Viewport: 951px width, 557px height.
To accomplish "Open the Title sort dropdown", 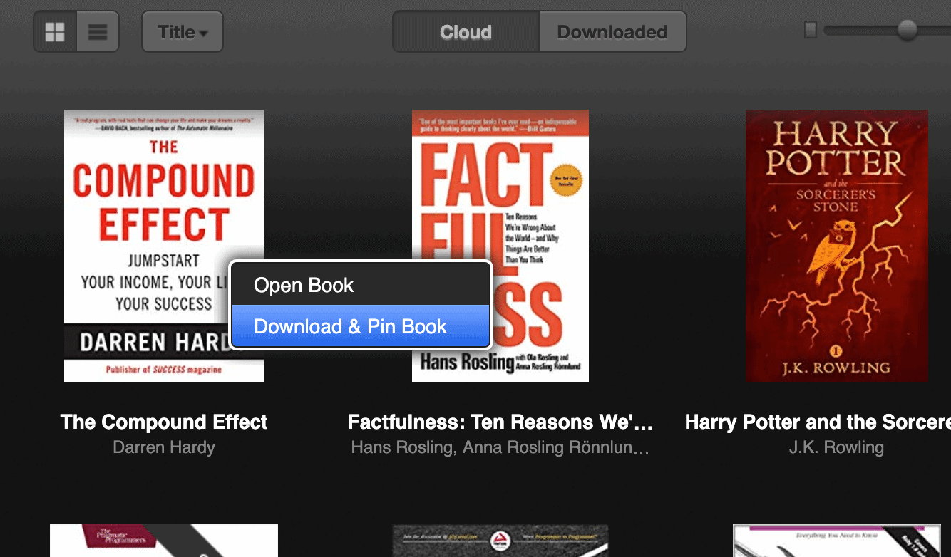I will [182, 31].
